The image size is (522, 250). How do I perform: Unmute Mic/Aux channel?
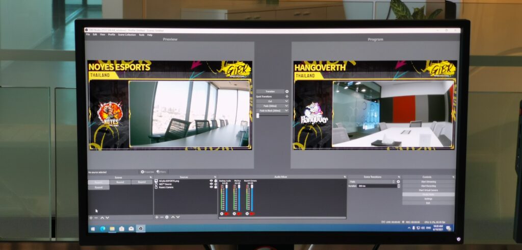click(x=239, y=214)
